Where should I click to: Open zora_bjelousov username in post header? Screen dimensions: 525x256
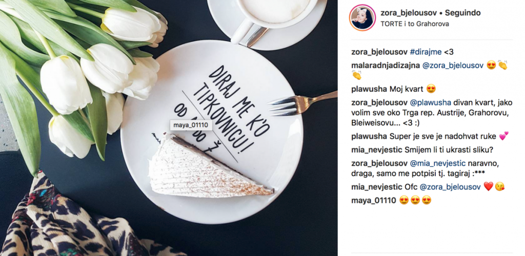408,13
